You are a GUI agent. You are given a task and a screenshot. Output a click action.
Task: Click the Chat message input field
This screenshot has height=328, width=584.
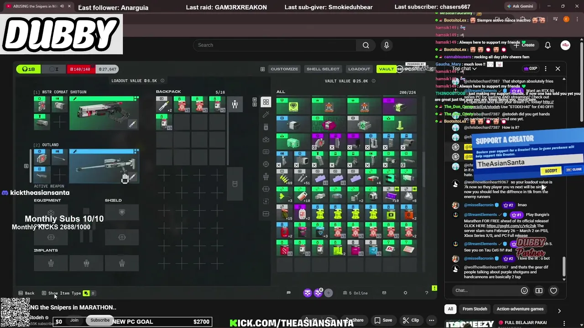coord(486,291)
